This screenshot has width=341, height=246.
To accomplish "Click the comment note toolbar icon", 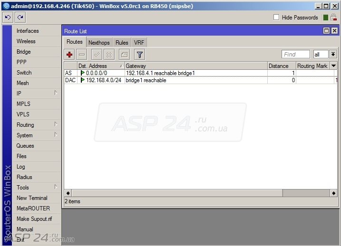I will tap(125, 55).
